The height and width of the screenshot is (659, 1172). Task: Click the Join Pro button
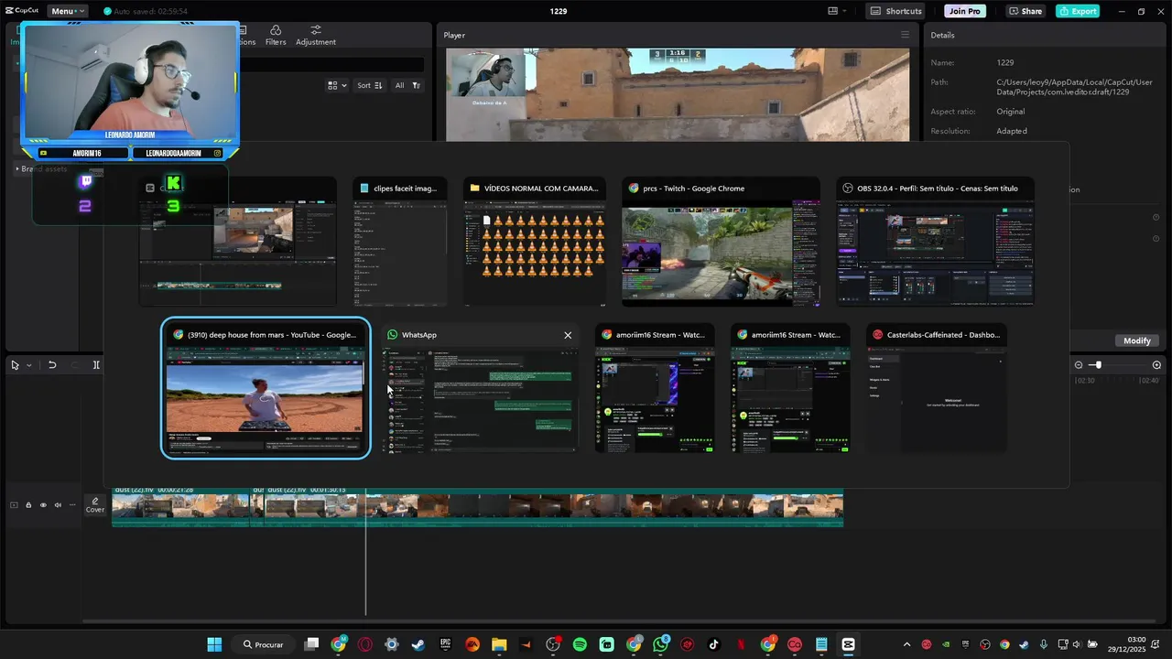coord(965,11)
